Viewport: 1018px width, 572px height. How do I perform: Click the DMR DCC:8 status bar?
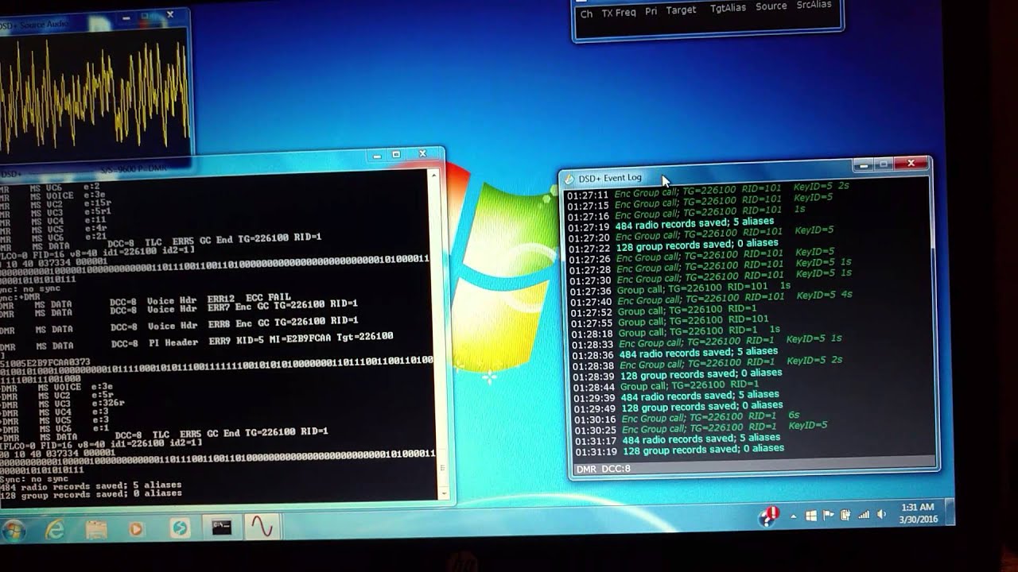tap(753, 466)
